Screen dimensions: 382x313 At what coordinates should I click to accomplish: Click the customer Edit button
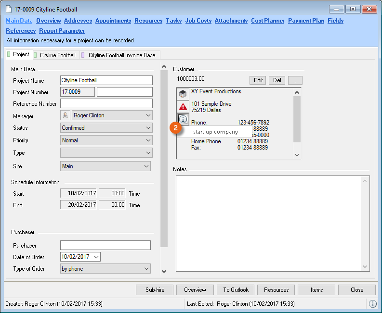pos(258,80)
